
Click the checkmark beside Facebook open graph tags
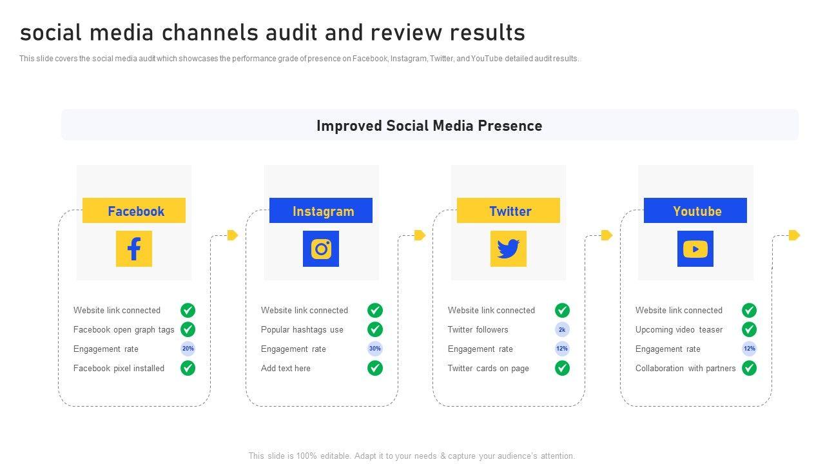(x=188, y=329)
